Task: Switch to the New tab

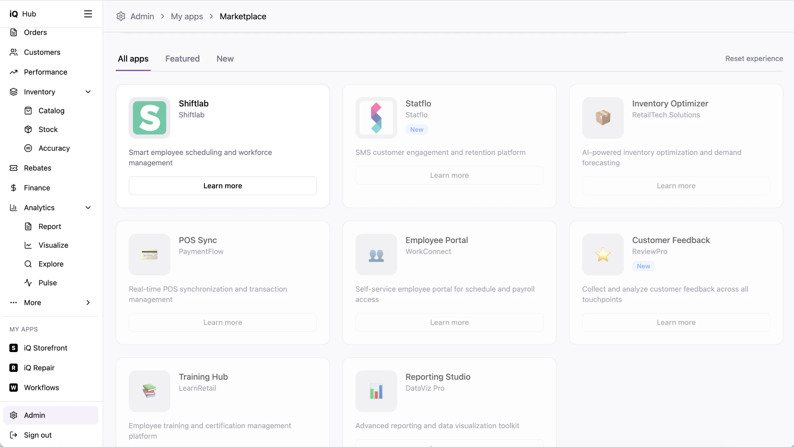Action: [x=225, y=59]
